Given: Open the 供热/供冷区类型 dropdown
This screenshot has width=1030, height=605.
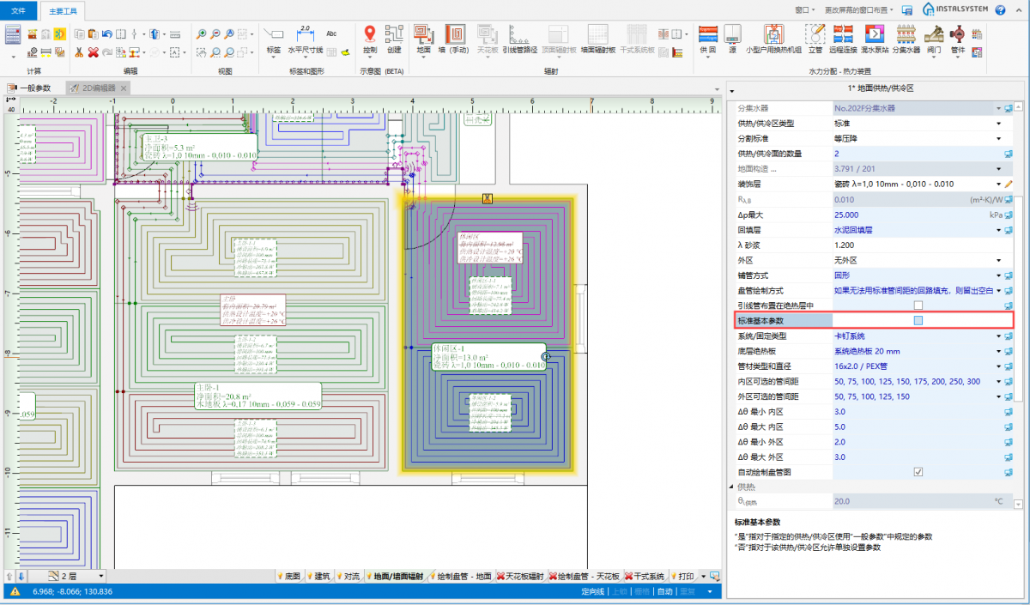Looking at the screenshot, I should tap(998, 124).
